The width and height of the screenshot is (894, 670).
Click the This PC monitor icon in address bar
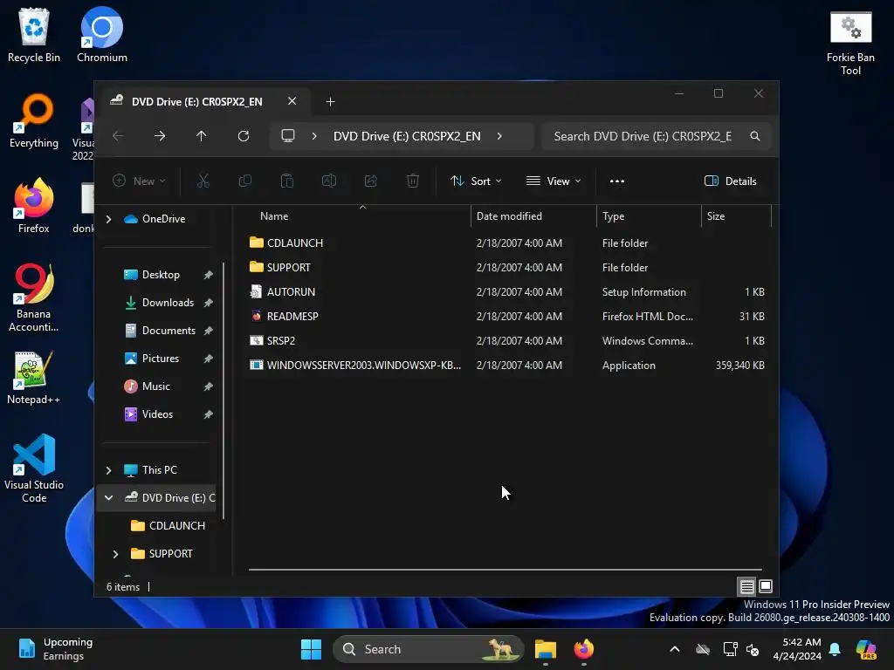coord(288,136)
